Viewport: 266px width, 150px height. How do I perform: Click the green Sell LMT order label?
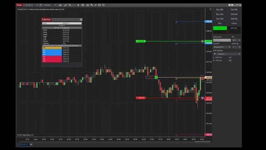point(141,41)
